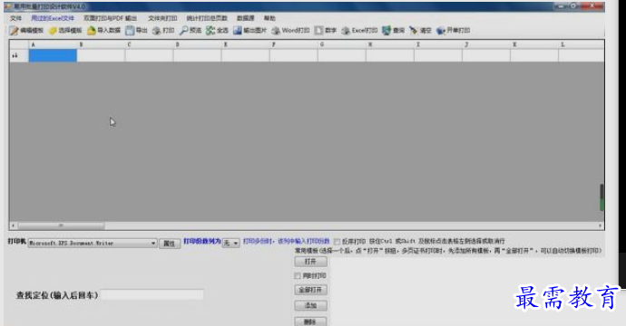Viewport: 626px width, 326px height.
Task: Click the 属性 properties button
Action: [170, 244]
